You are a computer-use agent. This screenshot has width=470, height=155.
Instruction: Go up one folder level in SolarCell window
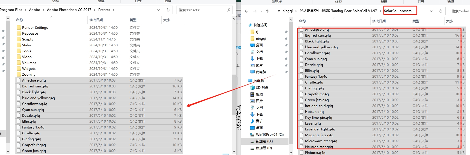click(x=267, y=11)
